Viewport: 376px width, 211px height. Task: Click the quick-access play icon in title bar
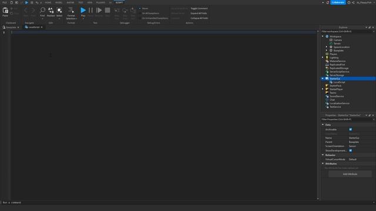[26, 2]
